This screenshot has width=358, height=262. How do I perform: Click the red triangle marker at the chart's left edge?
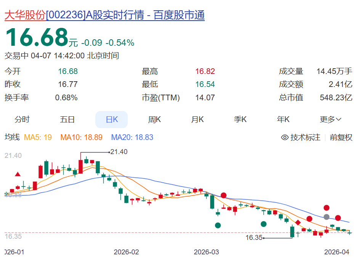[18, 174]
